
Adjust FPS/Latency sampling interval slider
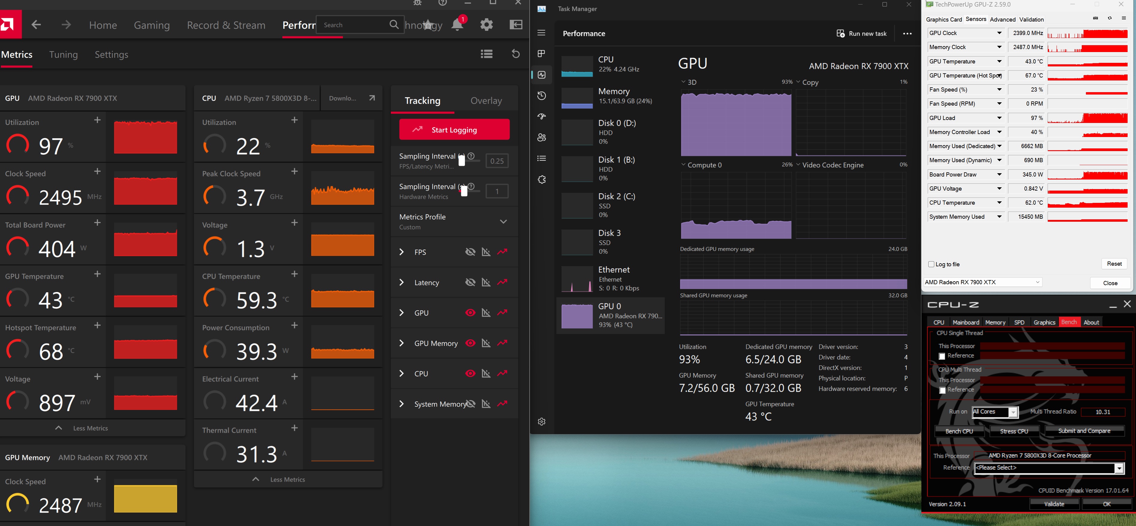coord(462,160)
